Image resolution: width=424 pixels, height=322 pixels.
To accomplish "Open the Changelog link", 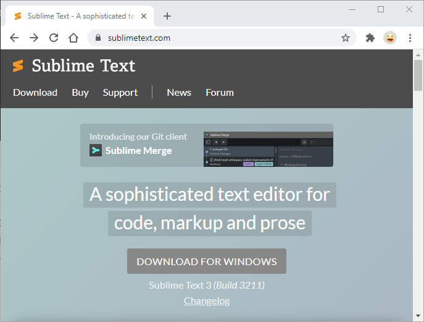I will click(x=207, y=301).
